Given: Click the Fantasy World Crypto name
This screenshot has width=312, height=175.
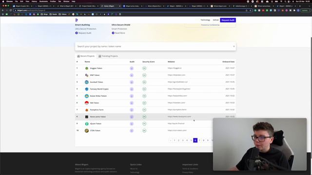Looking at the screenshot, I should click(x=99, y=89).
